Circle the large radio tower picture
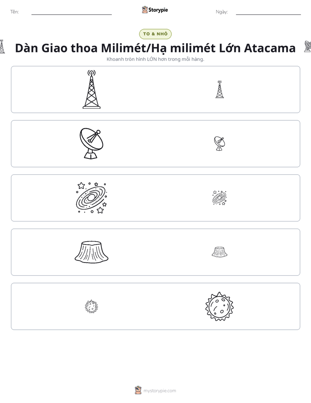The width and height of the screenshot is (311, 403). [91, 89]
